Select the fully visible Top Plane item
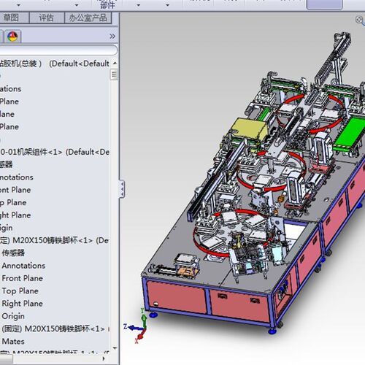The width and height of the screenshot is (365, 365). (20, 291)
